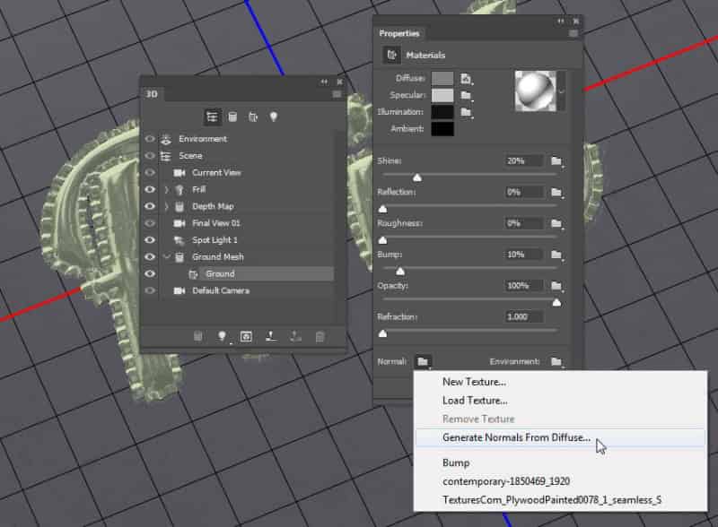Open the Roughness texture folder icon

[556, 223]
